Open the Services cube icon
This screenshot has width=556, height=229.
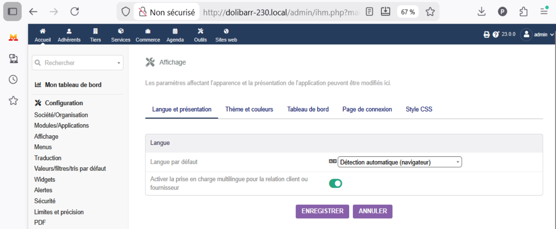click(121, 31)
